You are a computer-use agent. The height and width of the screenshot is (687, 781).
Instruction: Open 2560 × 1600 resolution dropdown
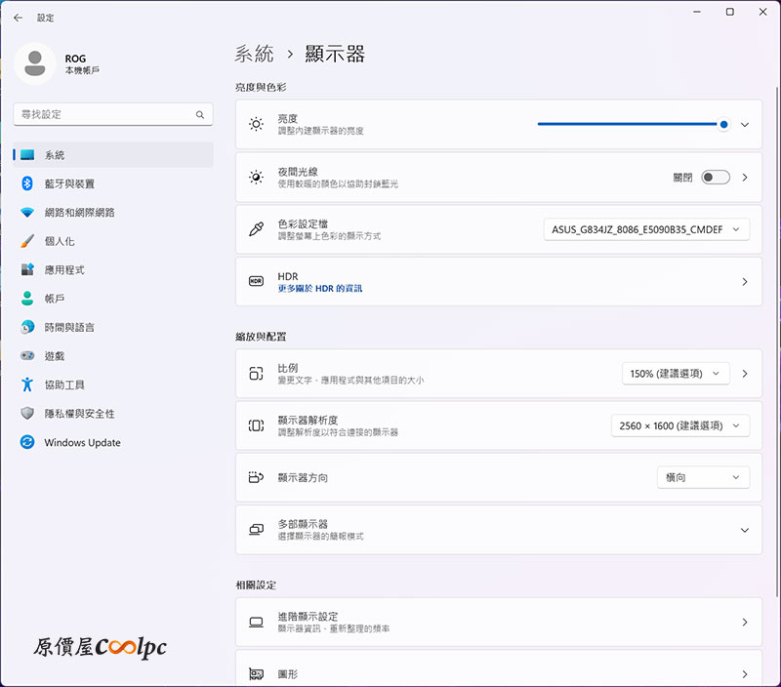click(679, 425)
